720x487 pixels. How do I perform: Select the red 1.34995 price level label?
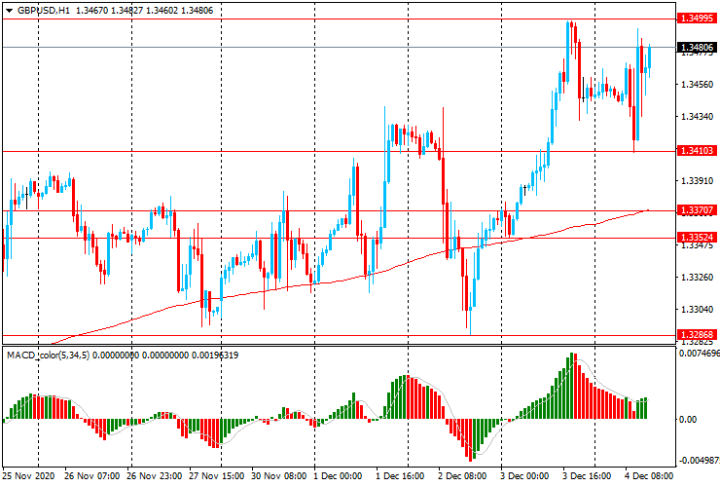click(698, 19)
